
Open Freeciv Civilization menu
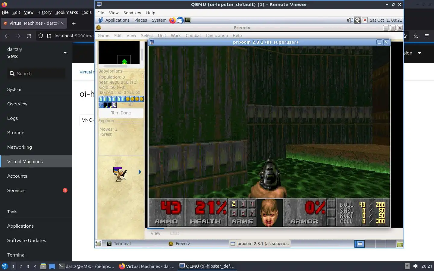(x=217, y=36)
